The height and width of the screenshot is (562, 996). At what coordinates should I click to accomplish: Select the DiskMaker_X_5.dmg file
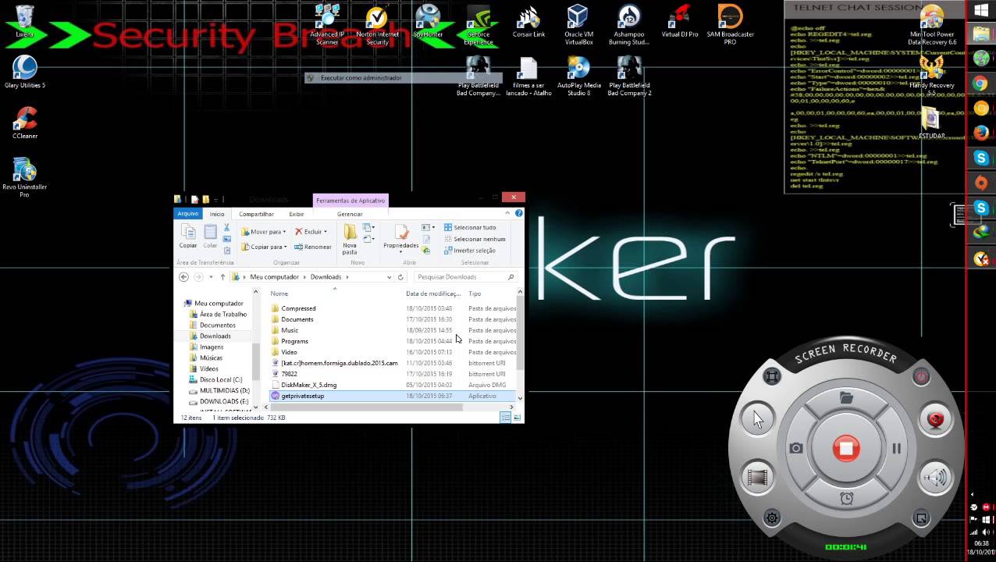point(308,385)
